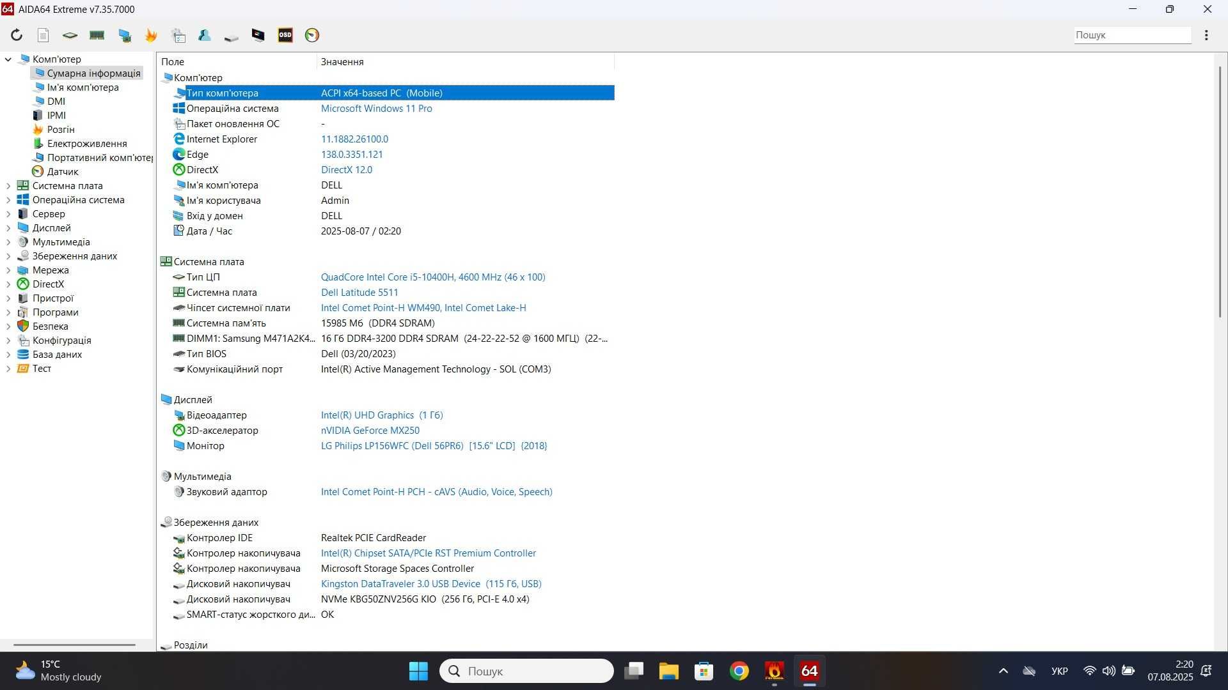Expand the Збереження даних tree node
The image size is (1228, 690).
[x=8, y=256]
